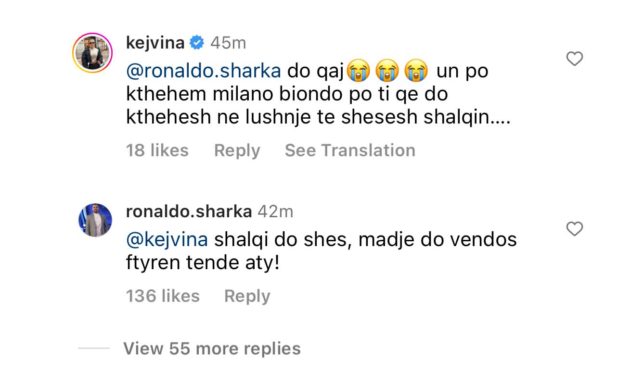Tap the @kejvina mention in ronaldo's reply
The image size is (618, 372).
click(167, 239)
